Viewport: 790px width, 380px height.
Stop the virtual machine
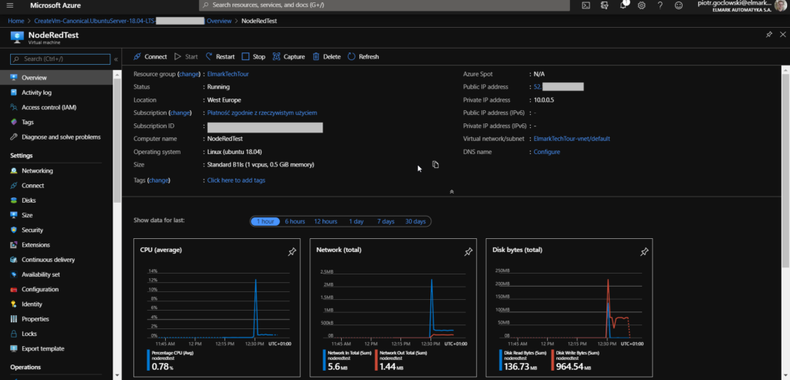(x=253, y=57)
